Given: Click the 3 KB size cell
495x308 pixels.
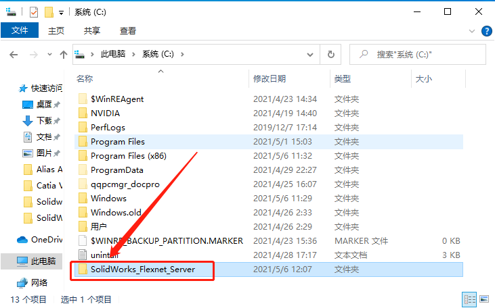Looking at the screenshot, I should coord(451,255).
